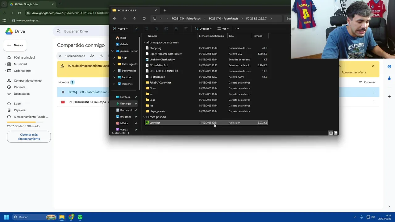The height and width of the screenshot is (222, 395).
Task: Switch Explorer to large thumbnails view icon
Action: (336, 133)
